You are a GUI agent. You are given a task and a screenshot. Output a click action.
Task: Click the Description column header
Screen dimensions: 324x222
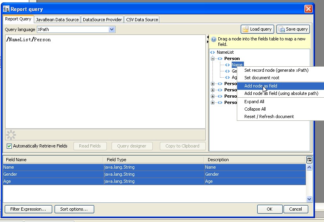click(x=255, y=160)
